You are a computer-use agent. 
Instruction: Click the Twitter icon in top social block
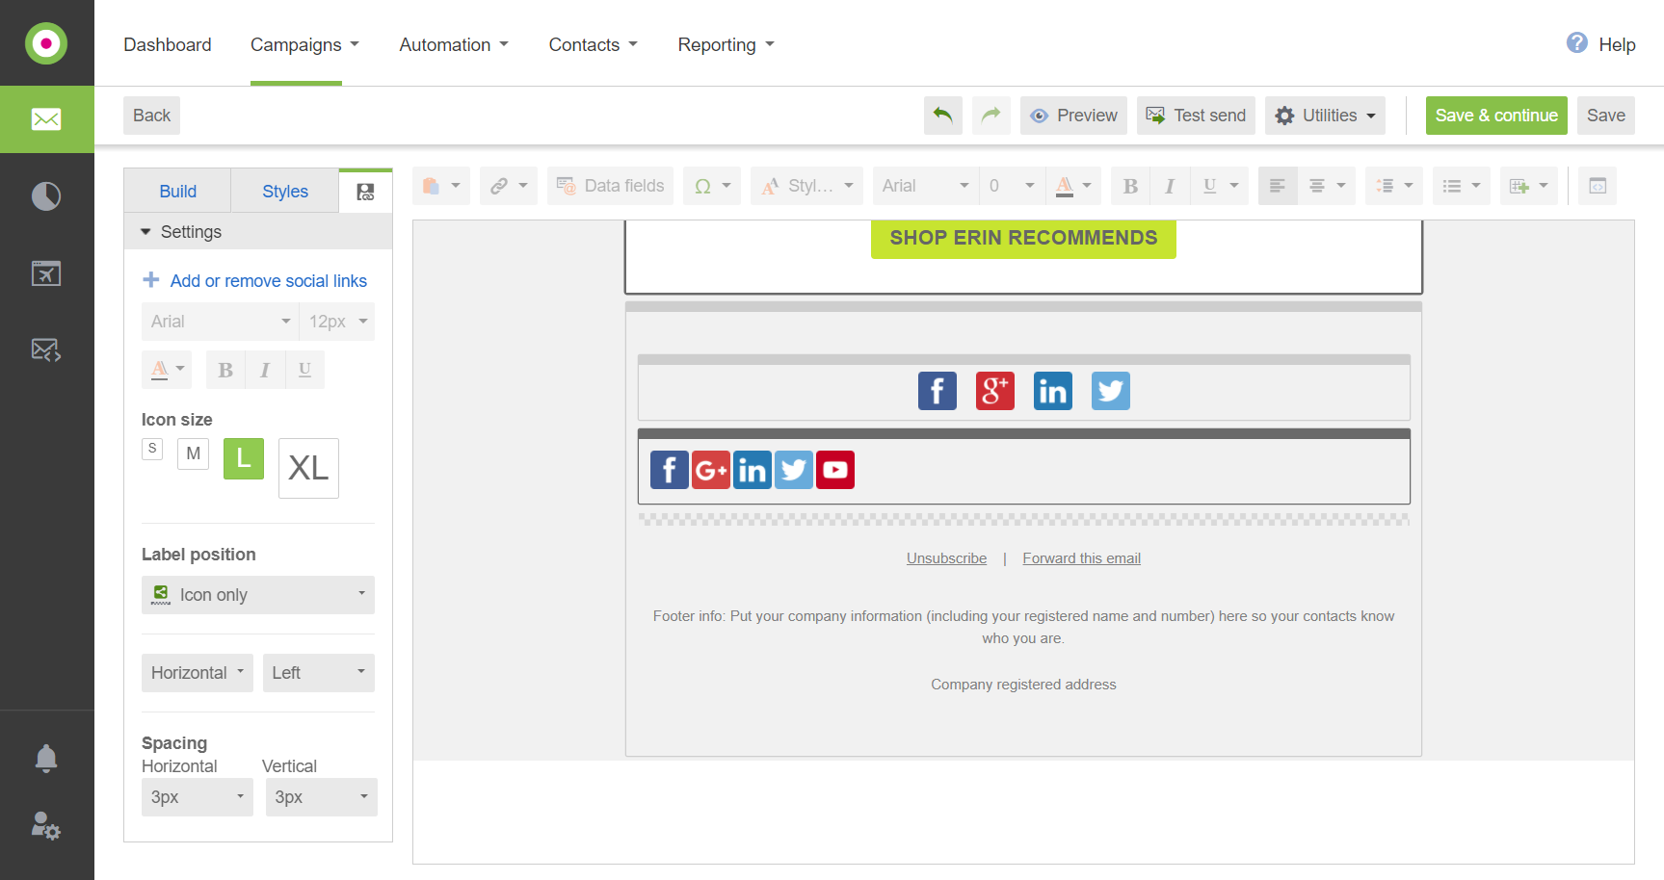pyautogui.click(x=1110, y=391)
